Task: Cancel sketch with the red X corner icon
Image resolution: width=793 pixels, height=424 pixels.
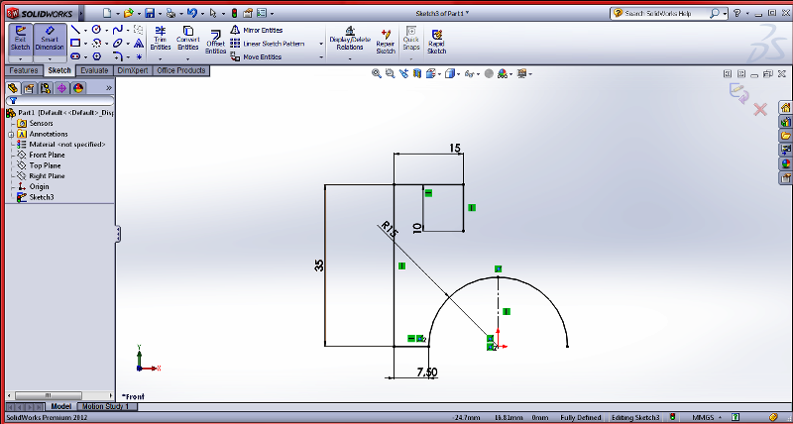Action: (760, 109)
